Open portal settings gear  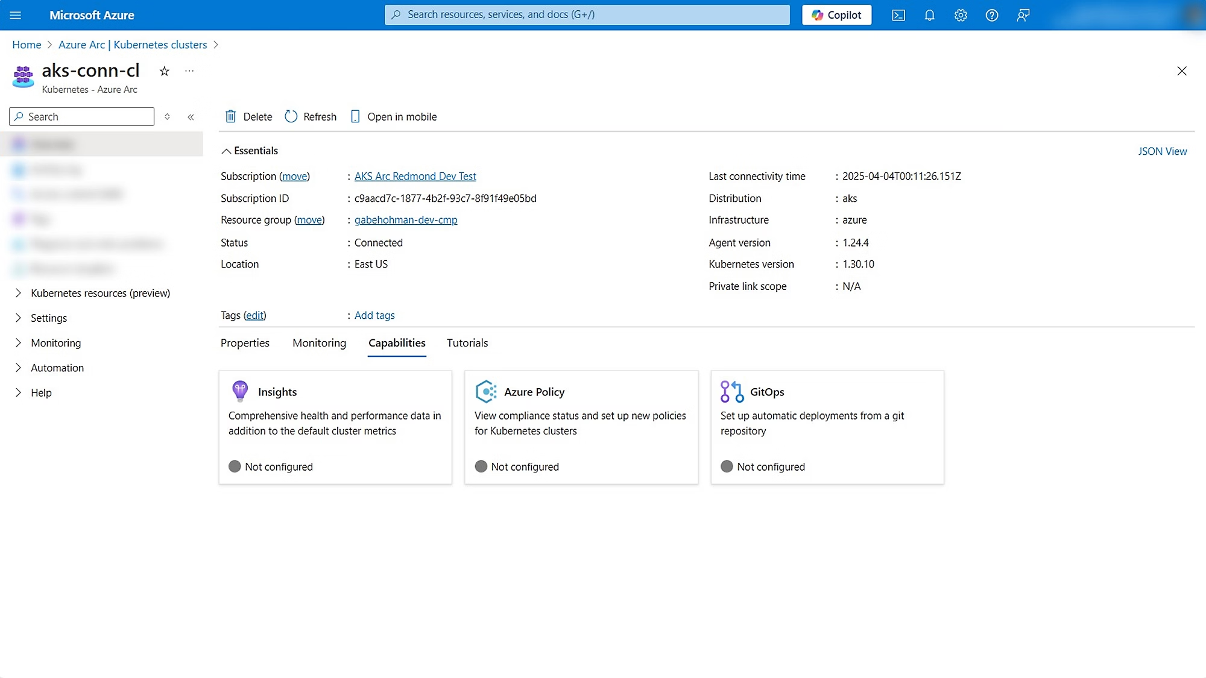click(x=961, y=15)
